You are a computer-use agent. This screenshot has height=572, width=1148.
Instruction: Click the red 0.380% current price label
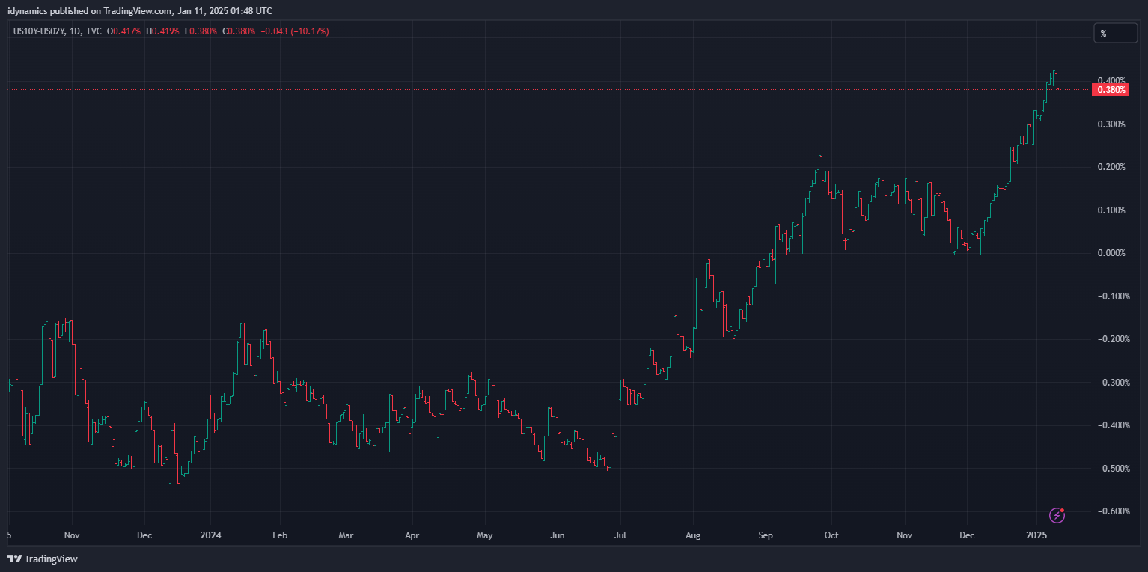[1111, 90]
